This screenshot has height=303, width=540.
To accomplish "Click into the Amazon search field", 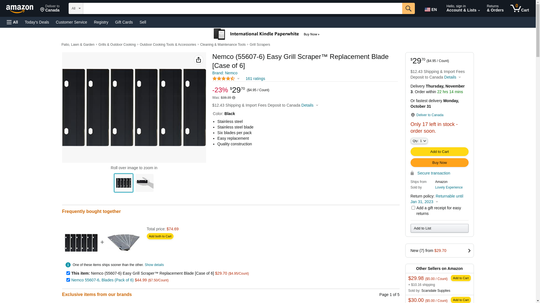I will (242, 8).
